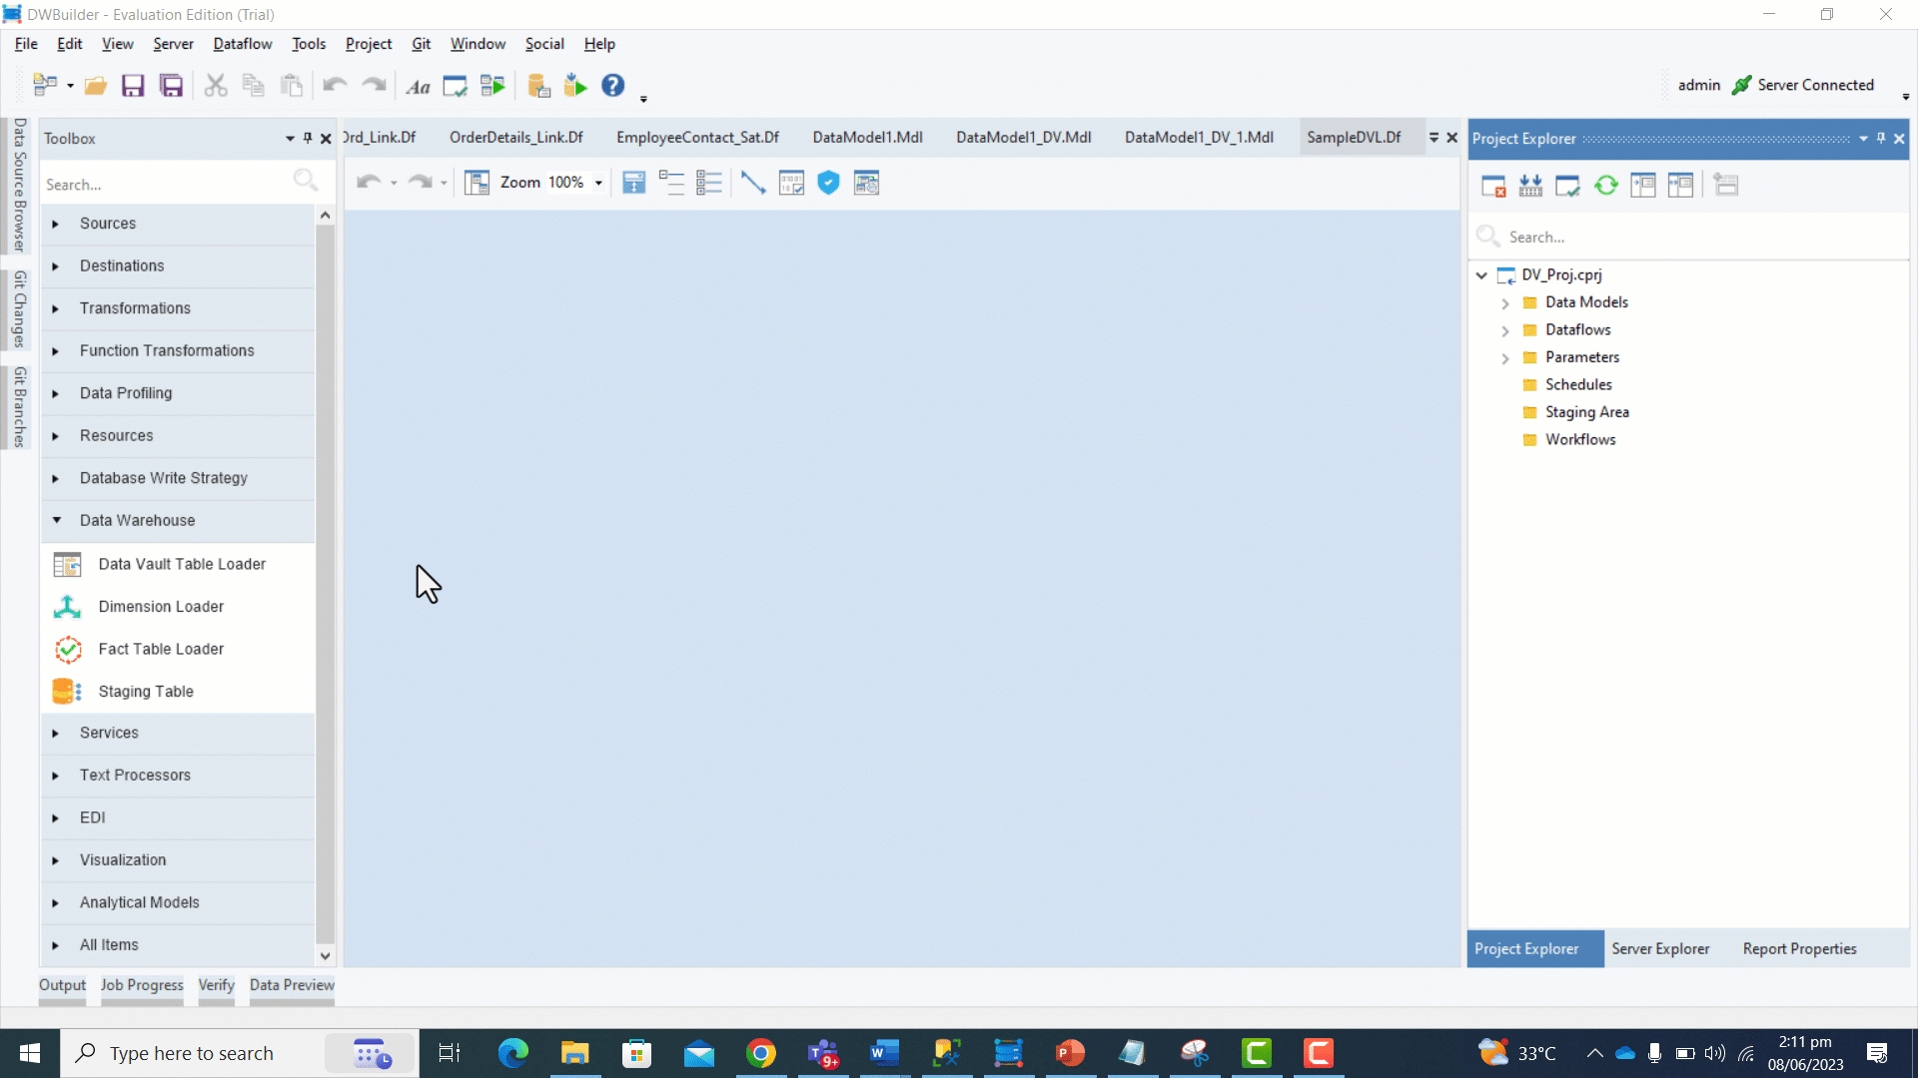1918x1078 pixels.
Task: Select the Fact Table Loader item
Action: [x=161, y=649]
